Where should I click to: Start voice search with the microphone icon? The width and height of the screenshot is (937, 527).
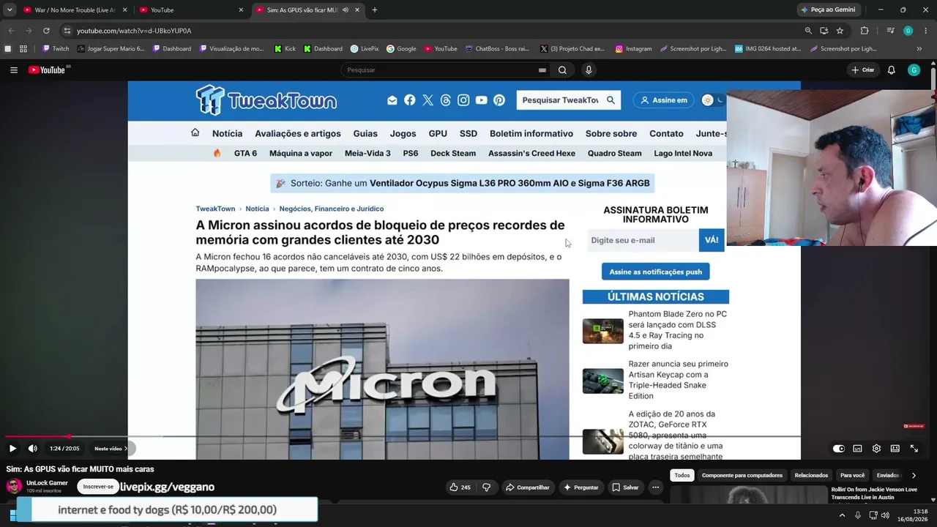tap(589, 70)
